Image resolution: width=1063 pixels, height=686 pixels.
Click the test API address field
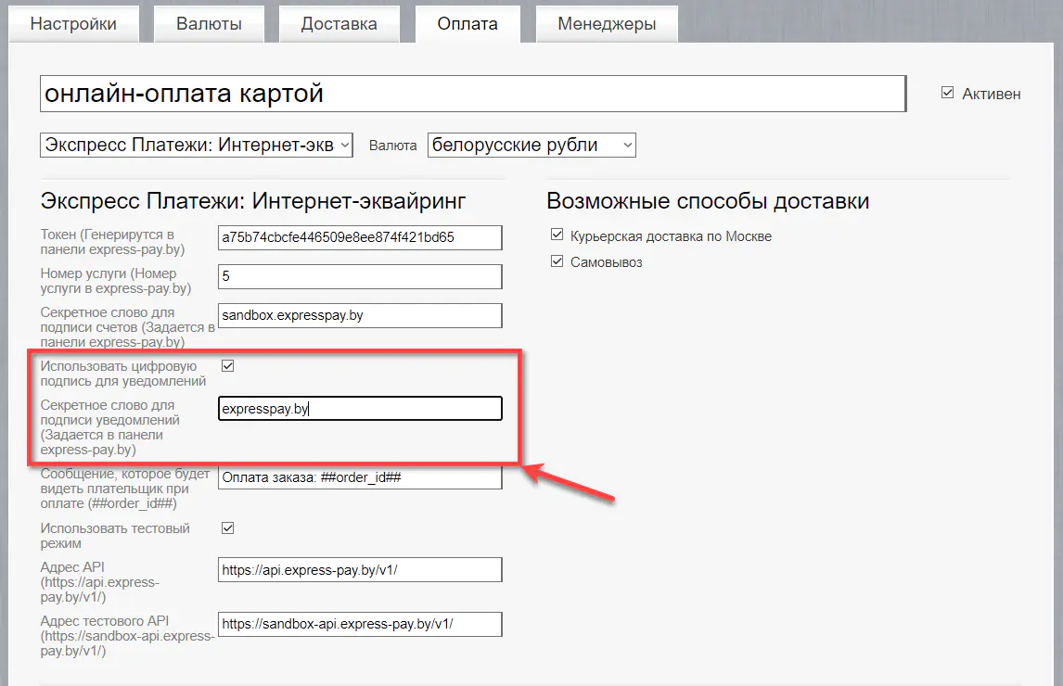coord(359,624)
